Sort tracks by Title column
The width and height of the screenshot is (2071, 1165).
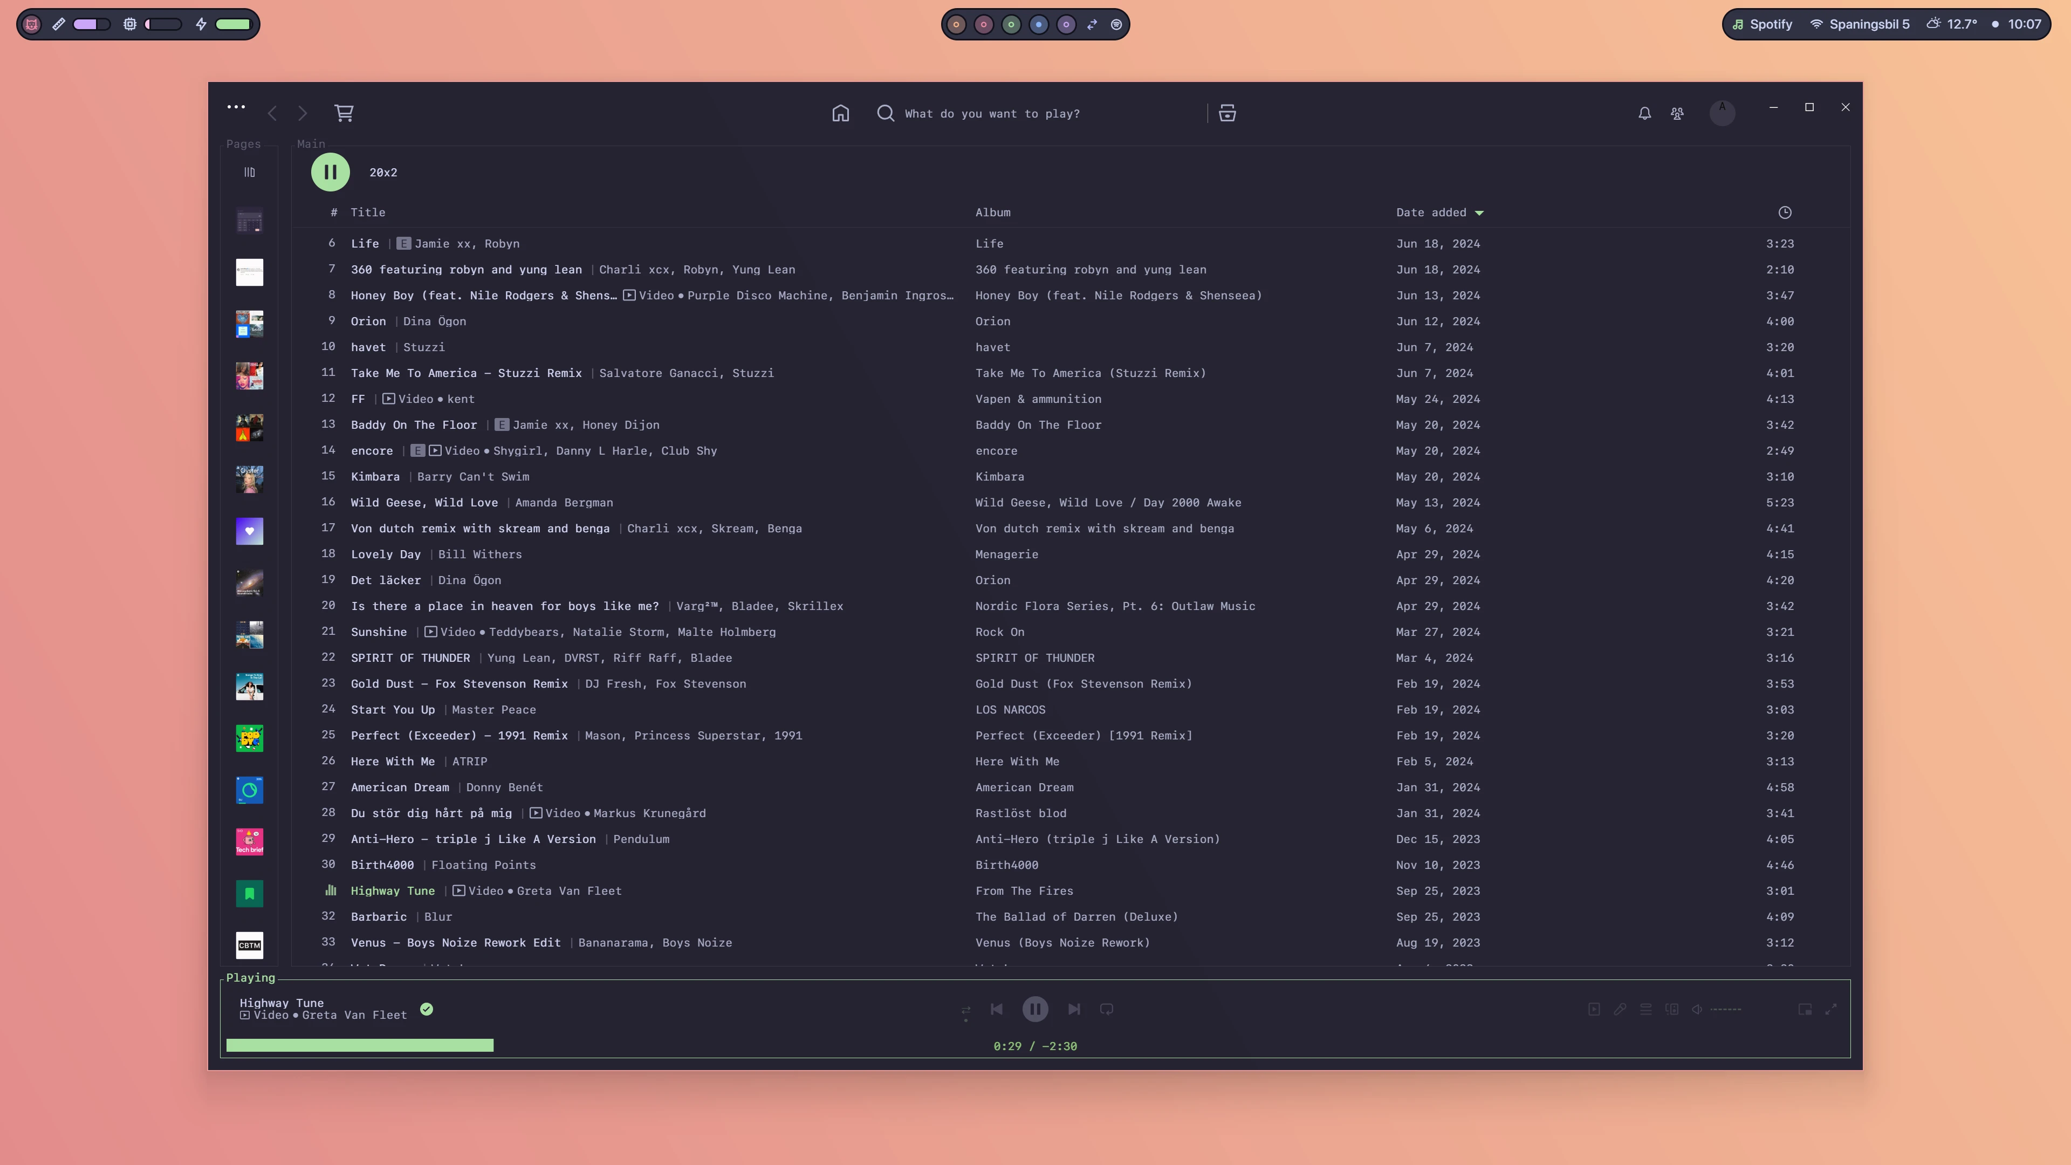[x=367, y=213]
